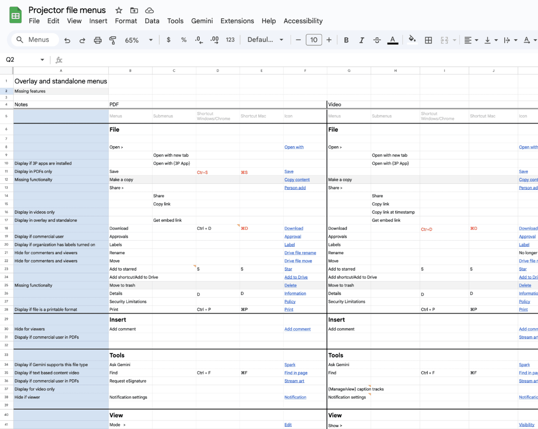Apply bold formatting
Image resolution: width=538 pixels, height=429 pixels.
(x=346, y=40)
